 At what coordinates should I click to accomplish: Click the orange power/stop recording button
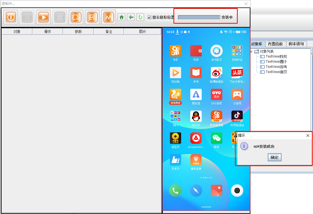pos(11,17)
